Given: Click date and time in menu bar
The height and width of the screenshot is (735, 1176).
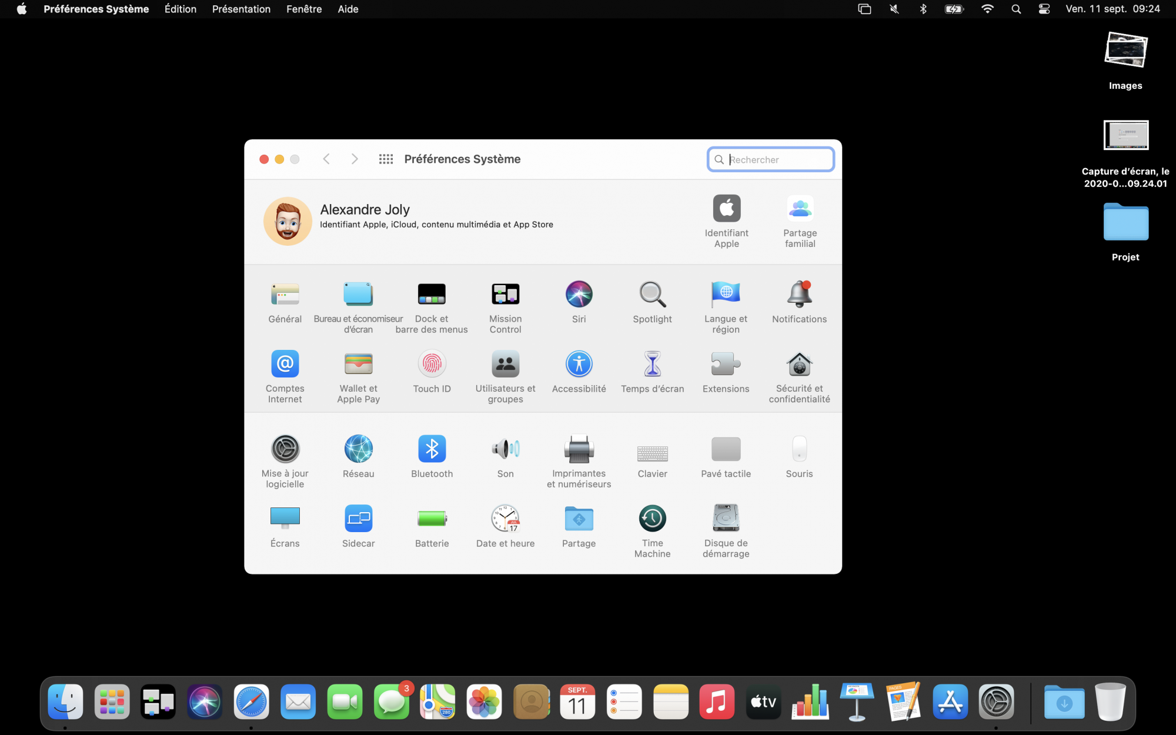Looking at the screenshot, I should [1112, 9].
